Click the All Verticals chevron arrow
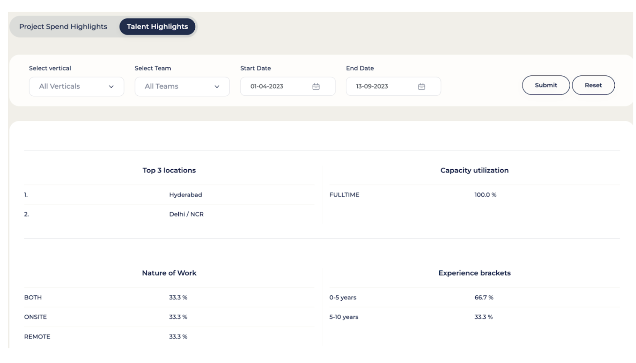 pyautogui.click(x=111, y=87)
